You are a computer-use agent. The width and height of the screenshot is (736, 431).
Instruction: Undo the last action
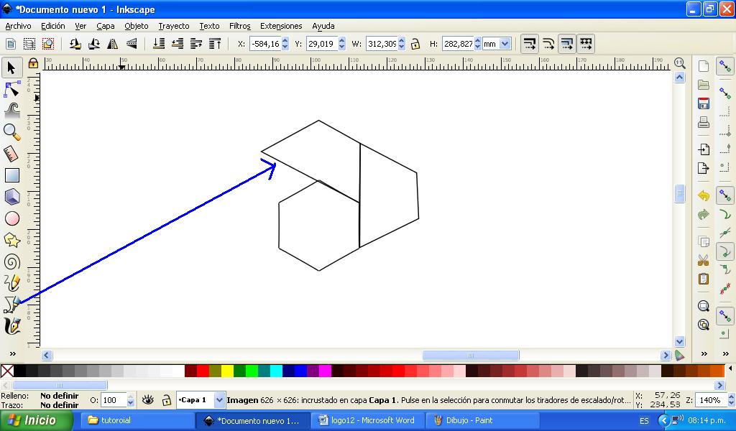(703, 195)
